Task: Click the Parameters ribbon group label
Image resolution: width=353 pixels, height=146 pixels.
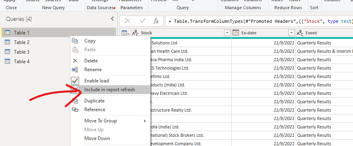Action: [132, 8]
